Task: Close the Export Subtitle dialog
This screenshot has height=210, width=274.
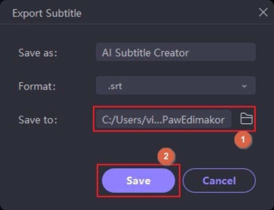Action: coord(263,13)
